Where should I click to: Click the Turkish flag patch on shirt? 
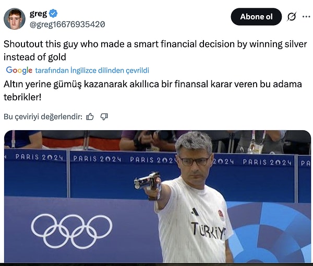pyautogui.click(x=221, y=214)
